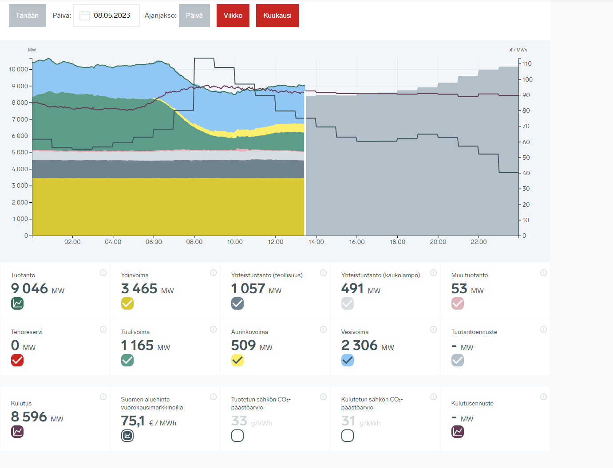Viewport: 613px width, 468px height.
Task: Toggle the Tuotanto line chart icon
Action: (x=17, y=303)
